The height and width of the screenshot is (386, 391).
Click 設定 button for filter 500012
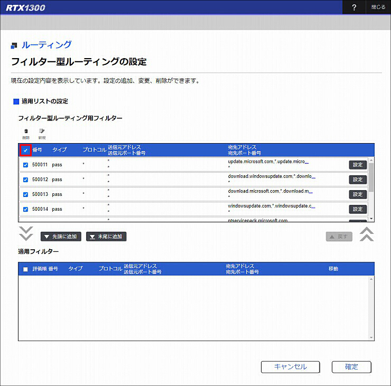pyautogui.click(x=358, y=180)
